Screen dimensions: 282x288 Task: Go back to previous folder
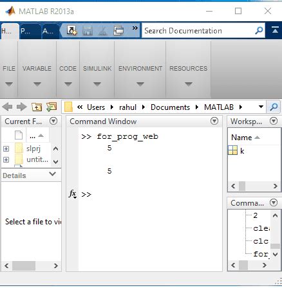[x=7, y=107]
